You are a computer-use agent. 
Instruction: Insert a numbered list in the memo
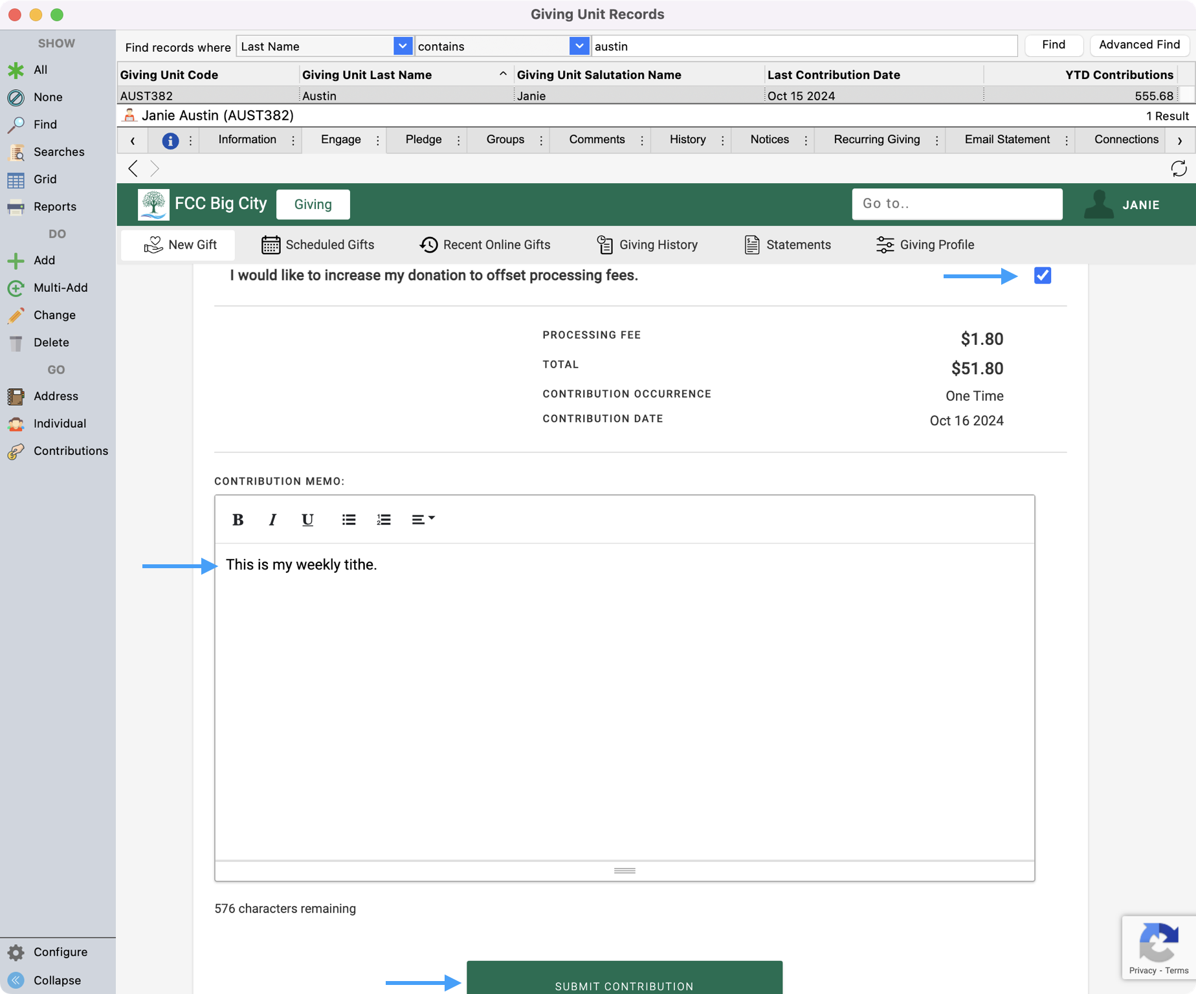click(x=384, y=520)
